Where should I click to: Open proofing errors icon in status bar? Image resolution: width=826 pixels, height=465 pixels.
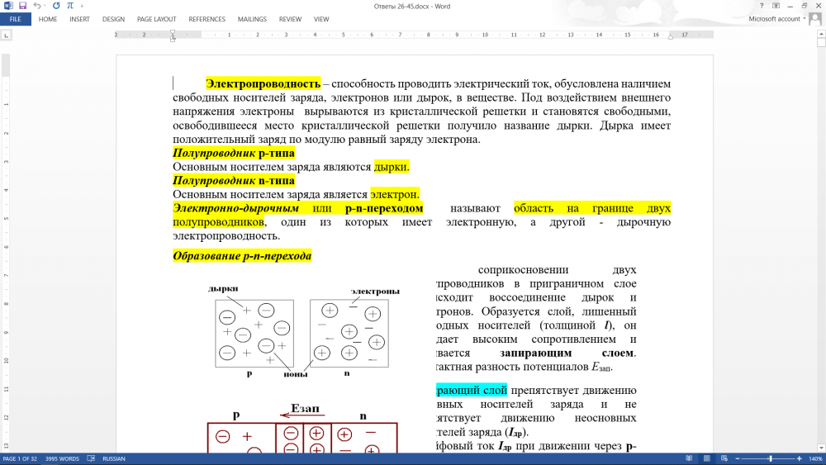pos(91,458)
